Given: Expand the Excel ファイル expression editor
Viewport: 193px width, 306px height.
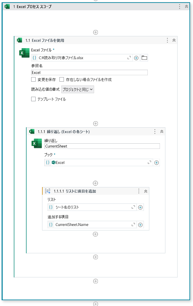Looking at the screenshot, I should [x=129, y=58].
